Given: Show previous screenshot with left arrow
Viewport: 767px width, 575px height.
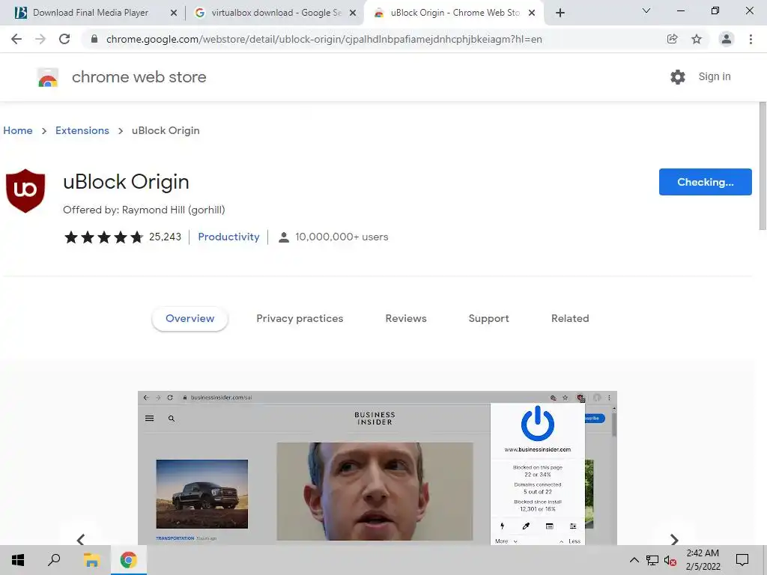Looking at the screenshot, I should pos(81,539).
